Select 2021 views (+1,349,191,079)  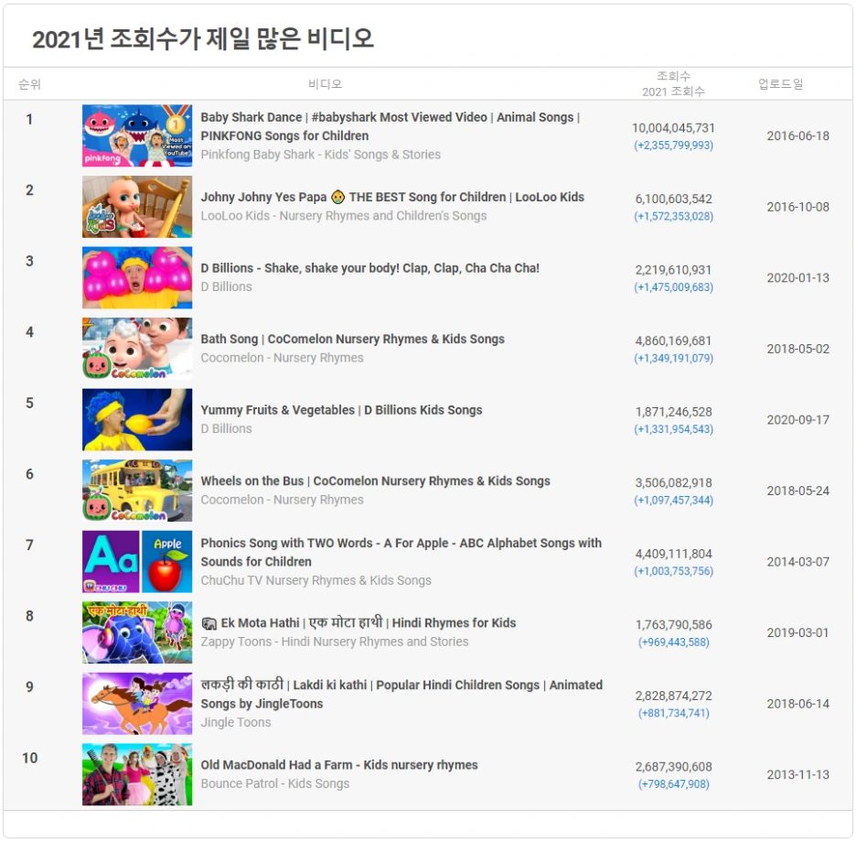pos(673,359)
